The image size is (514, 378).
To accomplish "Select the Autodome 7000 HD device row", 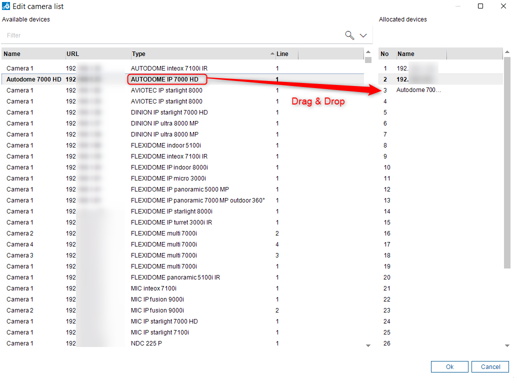I will point(183,79).
